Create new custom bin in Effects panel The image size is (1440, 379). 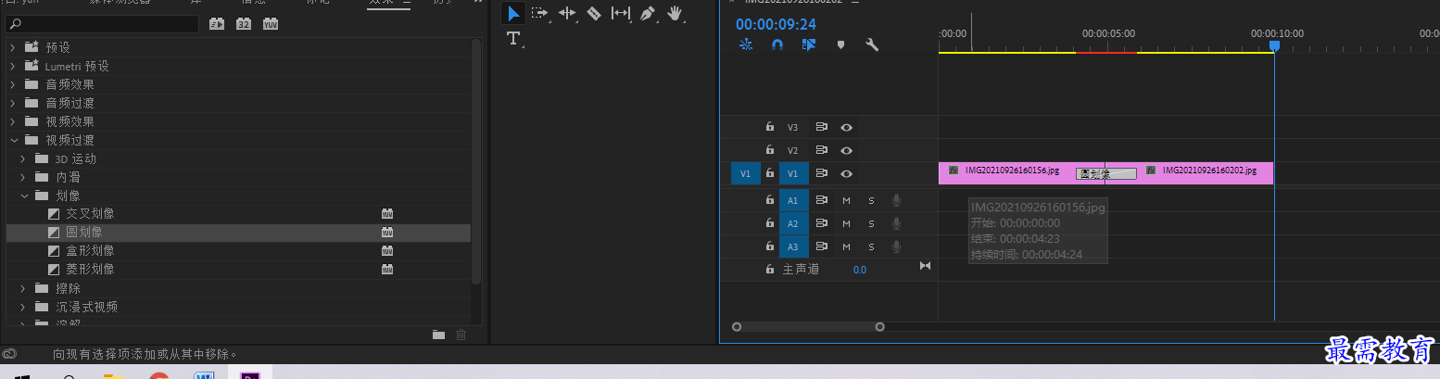[439, 335]
